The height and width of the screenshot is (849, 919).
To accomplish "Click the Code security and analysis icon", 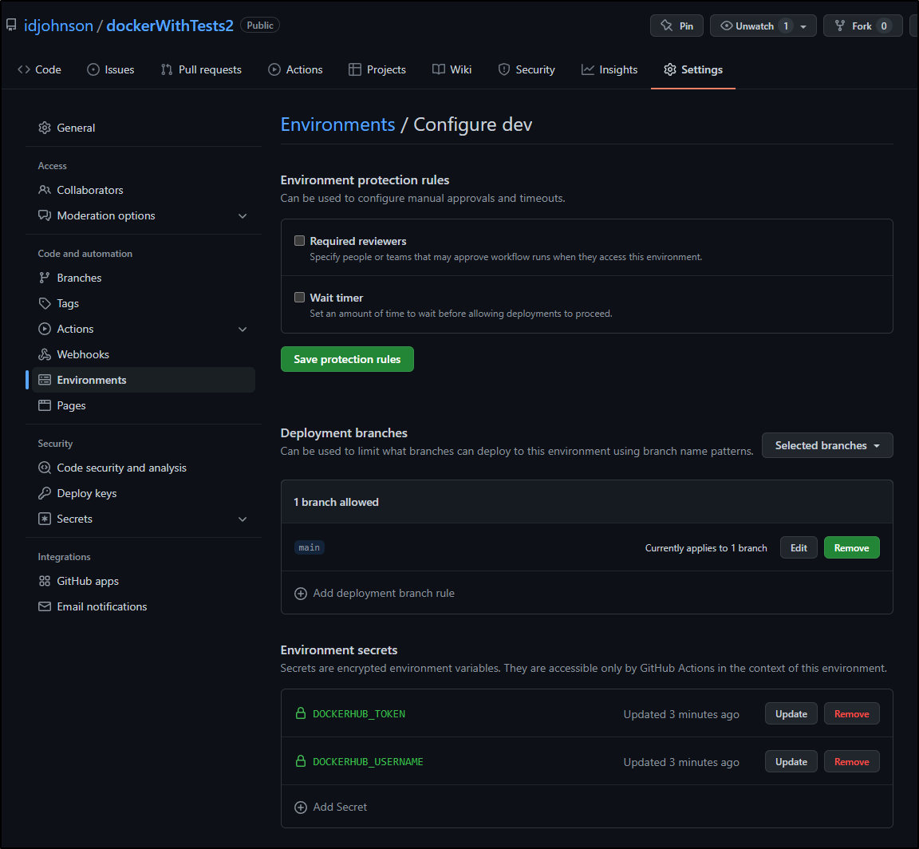I will (x=45, y=468).
